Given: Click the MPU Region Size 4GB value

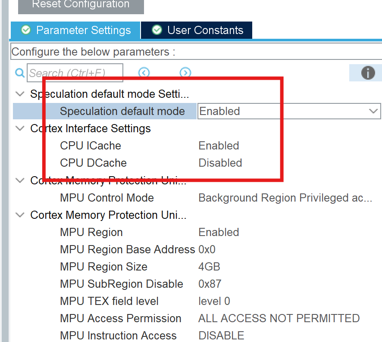Looking at the screenshot, I should 209,267.
